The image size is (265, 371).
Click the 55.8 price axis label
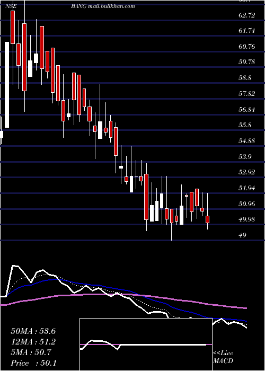245,125
